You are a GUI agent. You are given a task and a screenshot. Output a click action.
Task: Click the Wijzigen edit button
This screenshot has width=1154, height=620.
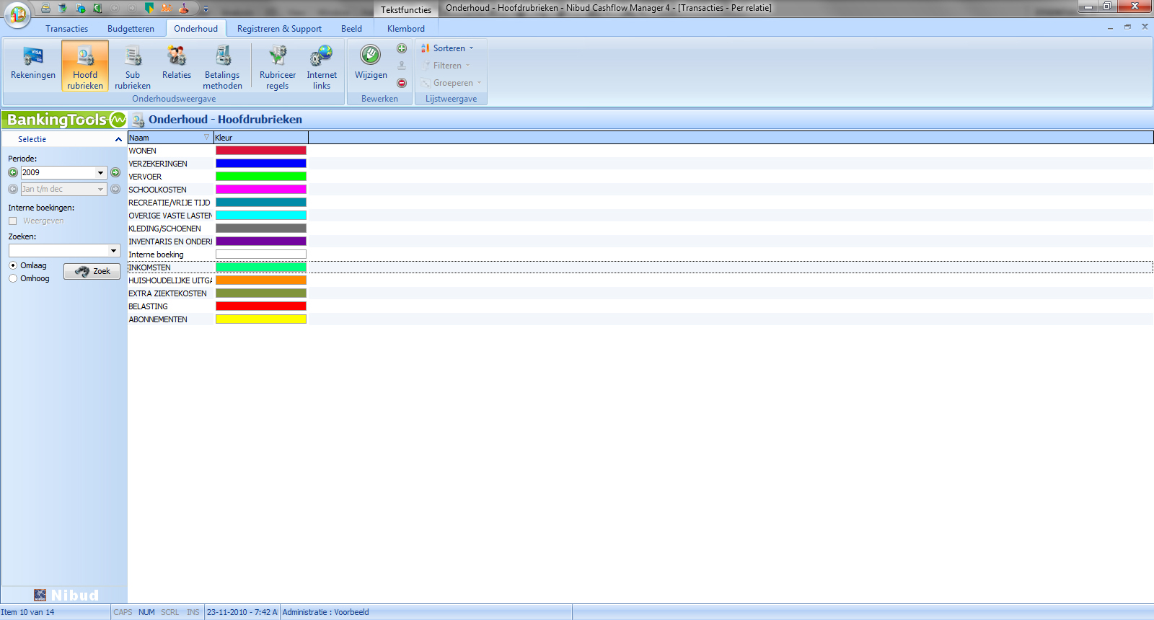tap(371, 65)
